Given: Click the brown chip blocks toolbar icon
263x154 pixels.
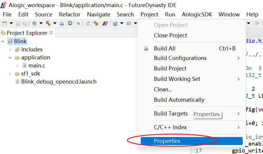Looking at the screenshot, I should tap(96, 23).
